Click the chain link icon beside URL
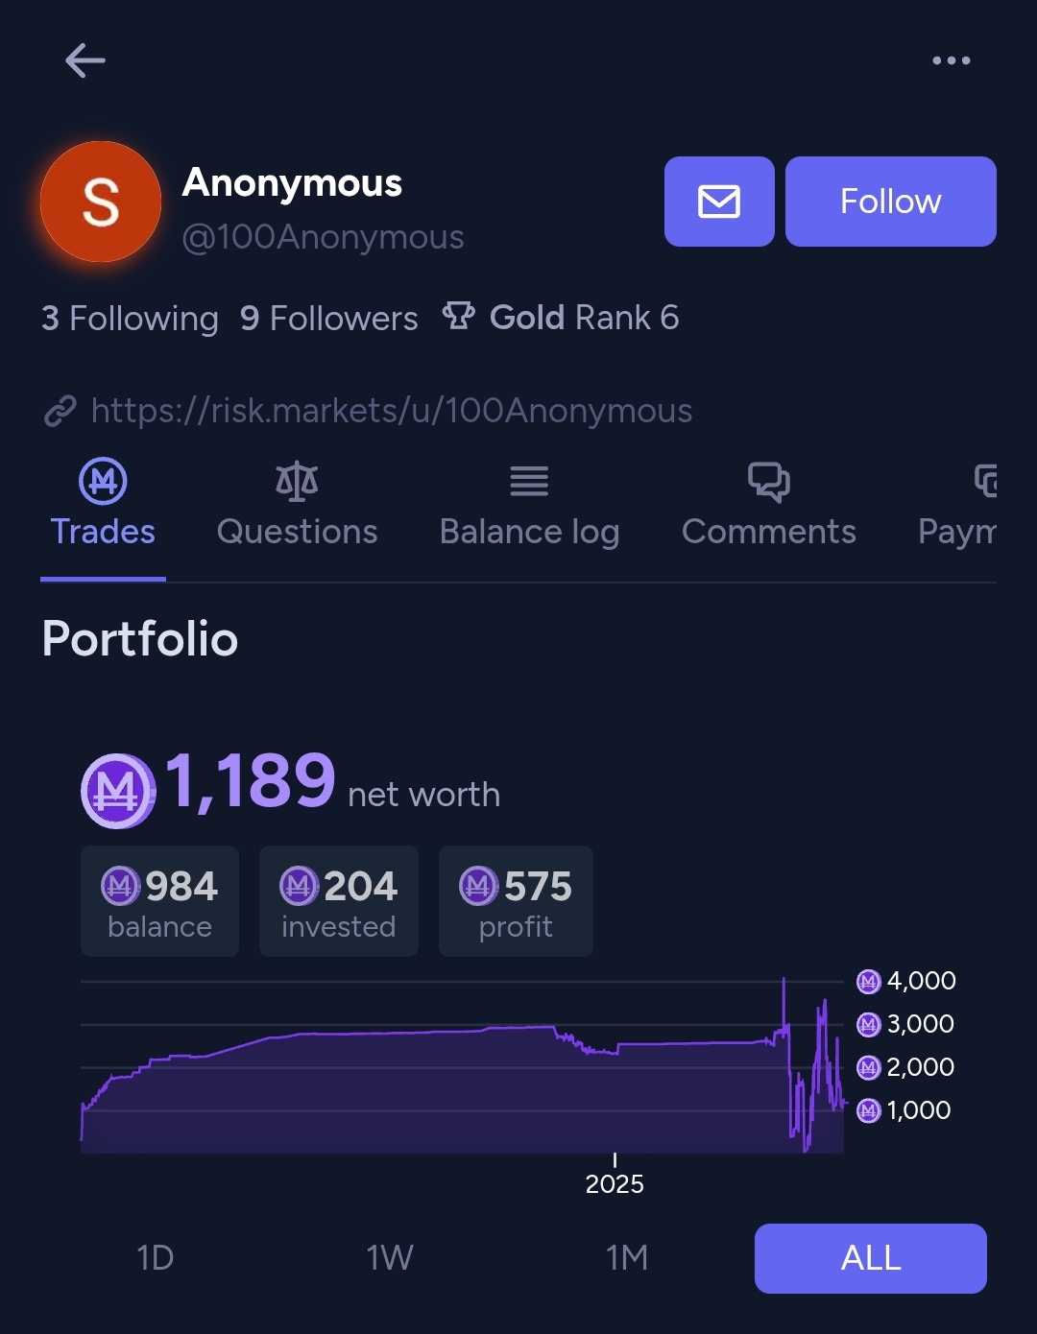Image resolution: width=1037 pixels, height=1334 pixels. (60, 411)
